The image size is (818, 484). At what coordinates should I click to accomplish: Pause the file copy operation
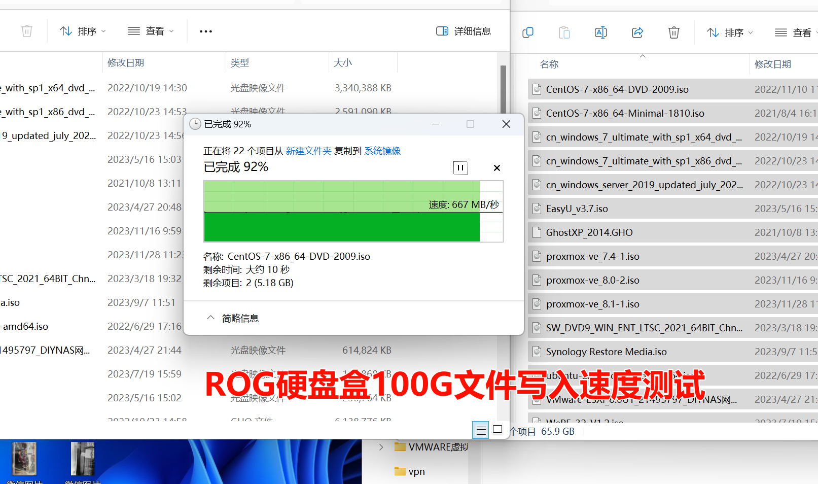(x=460, y=168)
